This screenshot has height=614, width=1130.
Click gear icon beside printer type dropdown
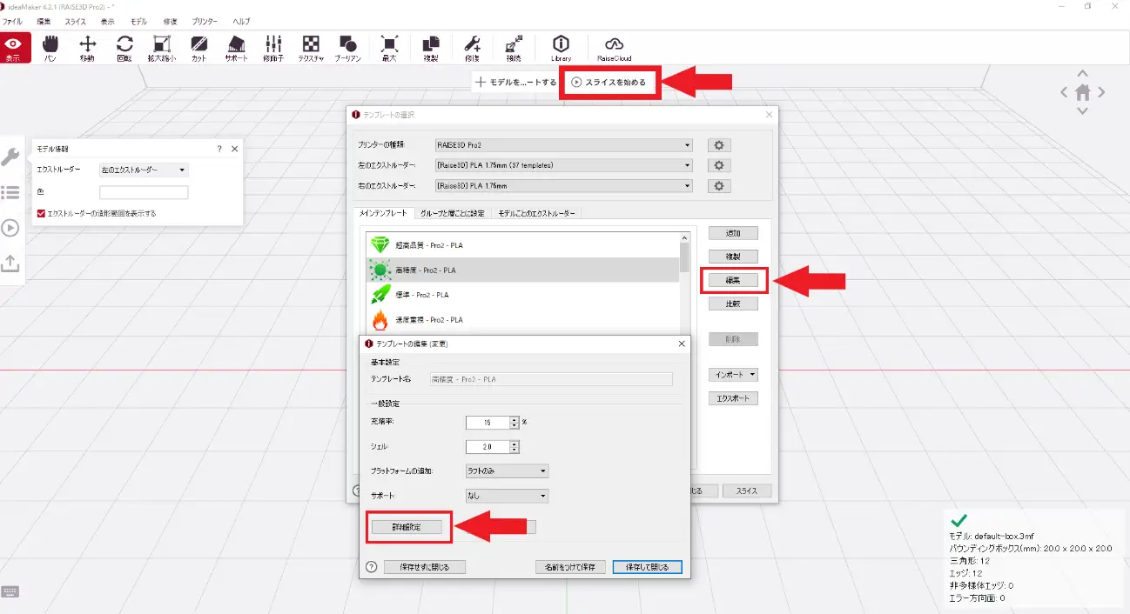(719, 145)
